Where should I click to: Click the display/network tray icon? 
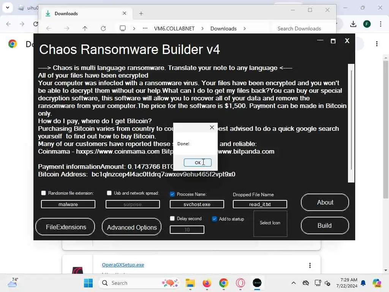coord(317,283)
